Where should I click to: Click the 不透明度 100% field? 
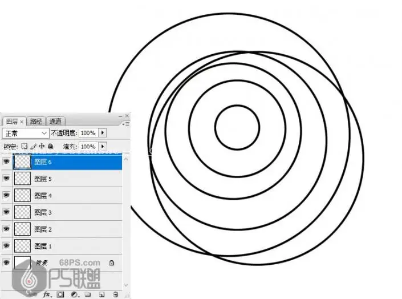89,133
